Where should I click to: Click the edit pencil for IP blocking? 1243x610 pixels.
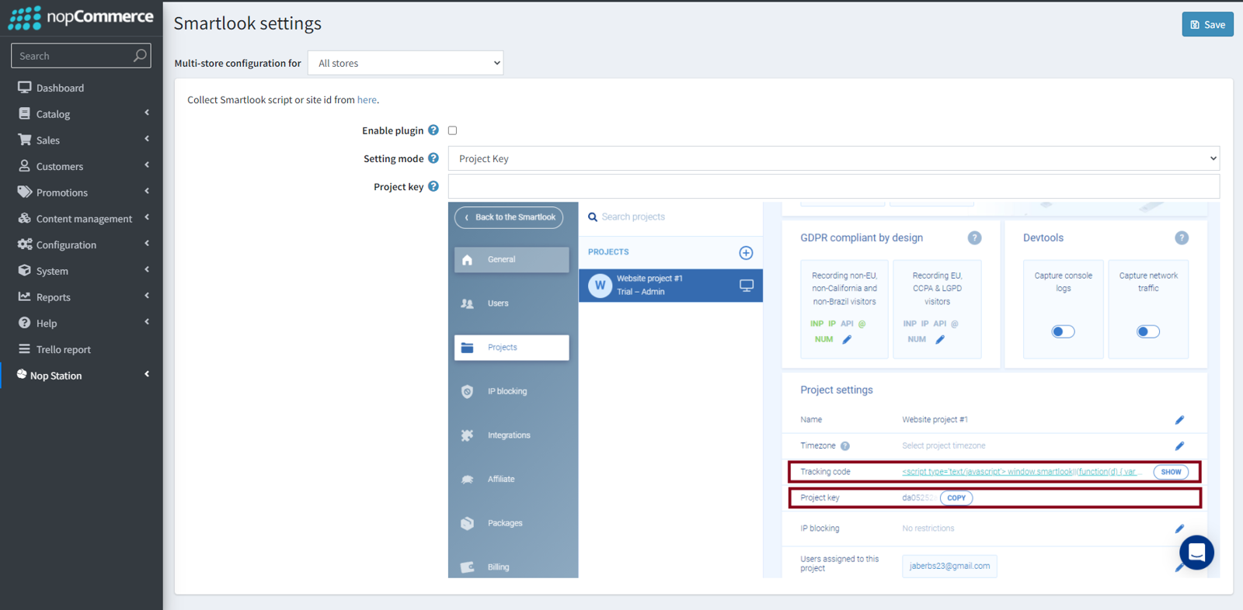coord(1179,529)
